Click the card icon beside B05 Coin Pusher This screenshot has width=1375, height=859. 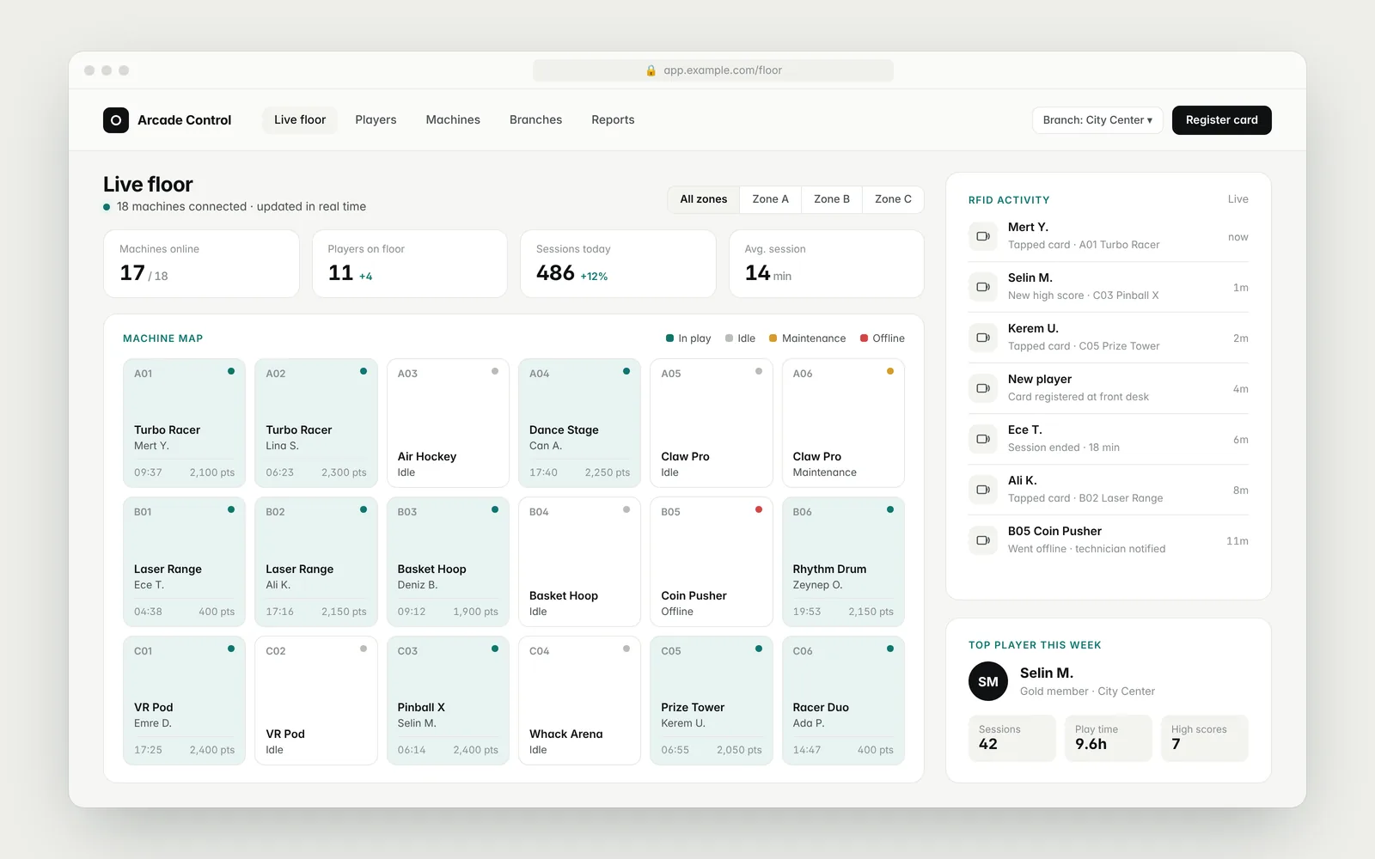[983, 540]
